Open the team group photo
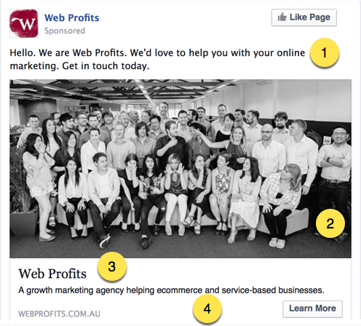Viewport: 361px width, 326px height. pyautogui.click(x=180, y=169)
